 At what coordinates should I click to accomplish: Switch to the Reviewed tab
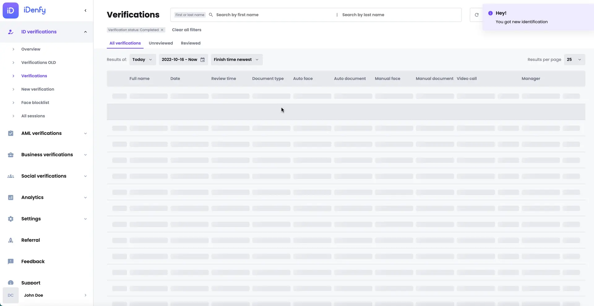191,43
